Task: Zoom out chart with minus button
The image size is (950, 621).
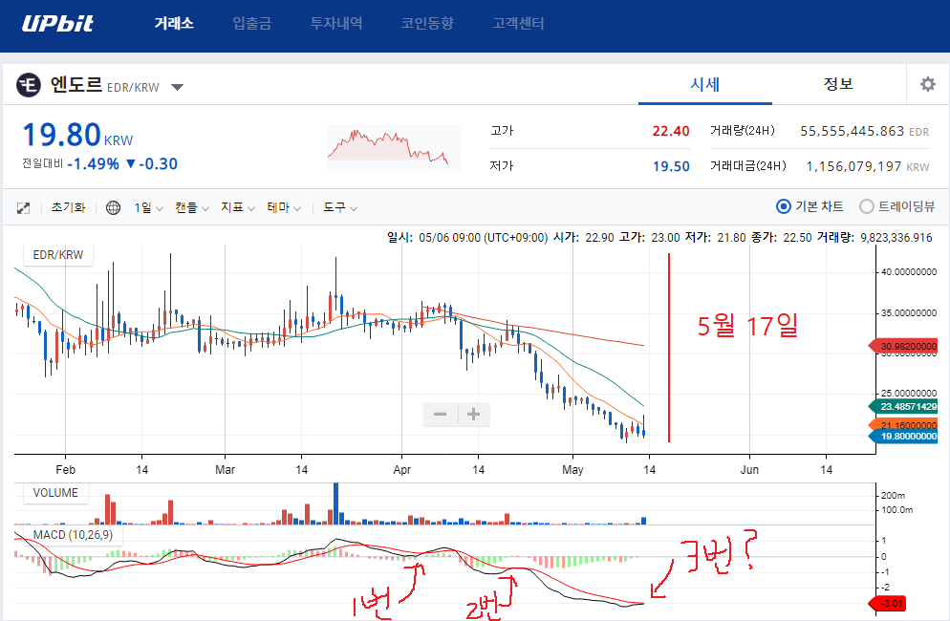Action: pyautogui.click(x=441, y=415)
